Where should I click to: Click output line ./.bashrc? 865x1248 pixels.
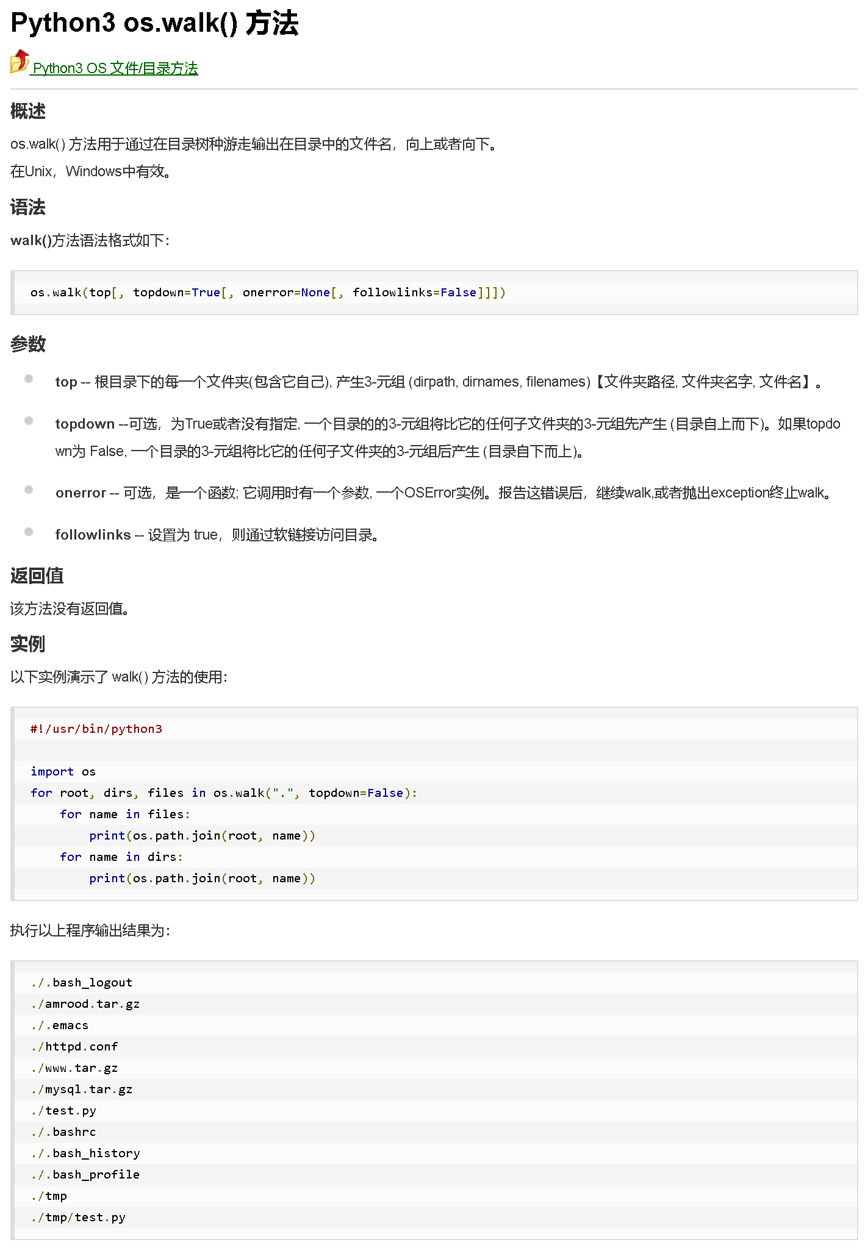(x=63, y=1132)
